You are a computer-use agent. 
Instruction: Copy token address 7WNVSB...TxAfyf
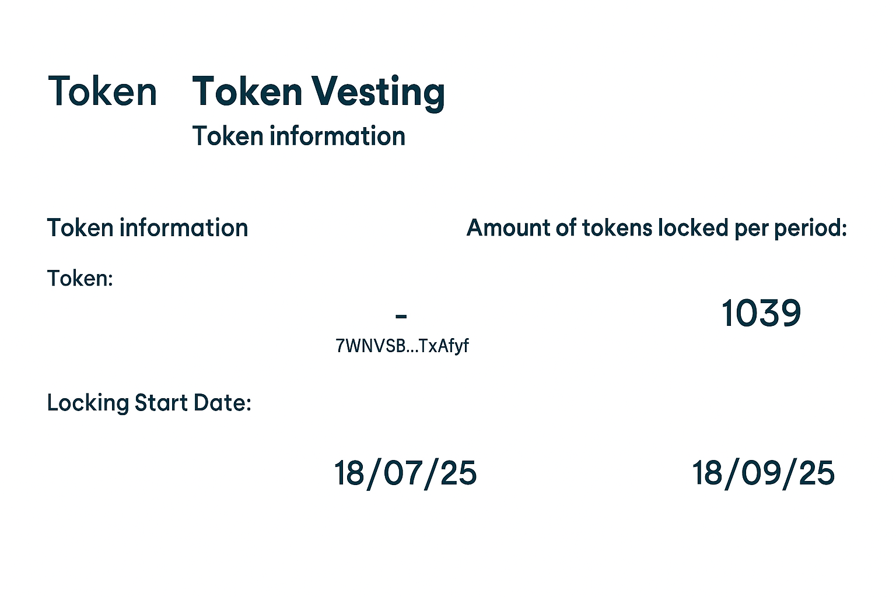coord(402,346)
